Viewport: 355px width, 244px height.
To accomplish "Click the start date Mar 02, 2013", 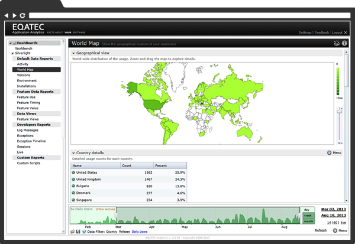I will (334, 209).
